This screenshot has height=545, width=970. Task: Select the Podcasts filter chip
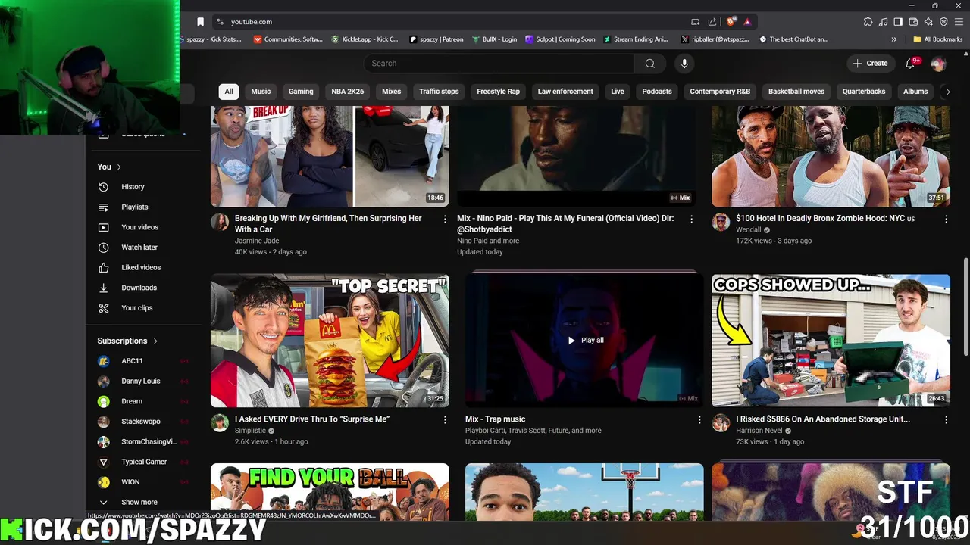click(657, 92)
